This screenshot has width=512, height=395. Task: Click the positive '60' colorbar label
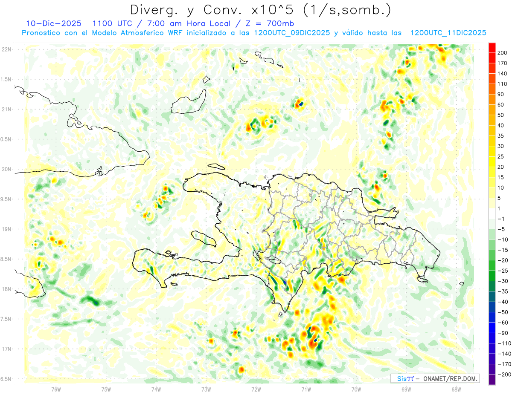click(502, 105)
